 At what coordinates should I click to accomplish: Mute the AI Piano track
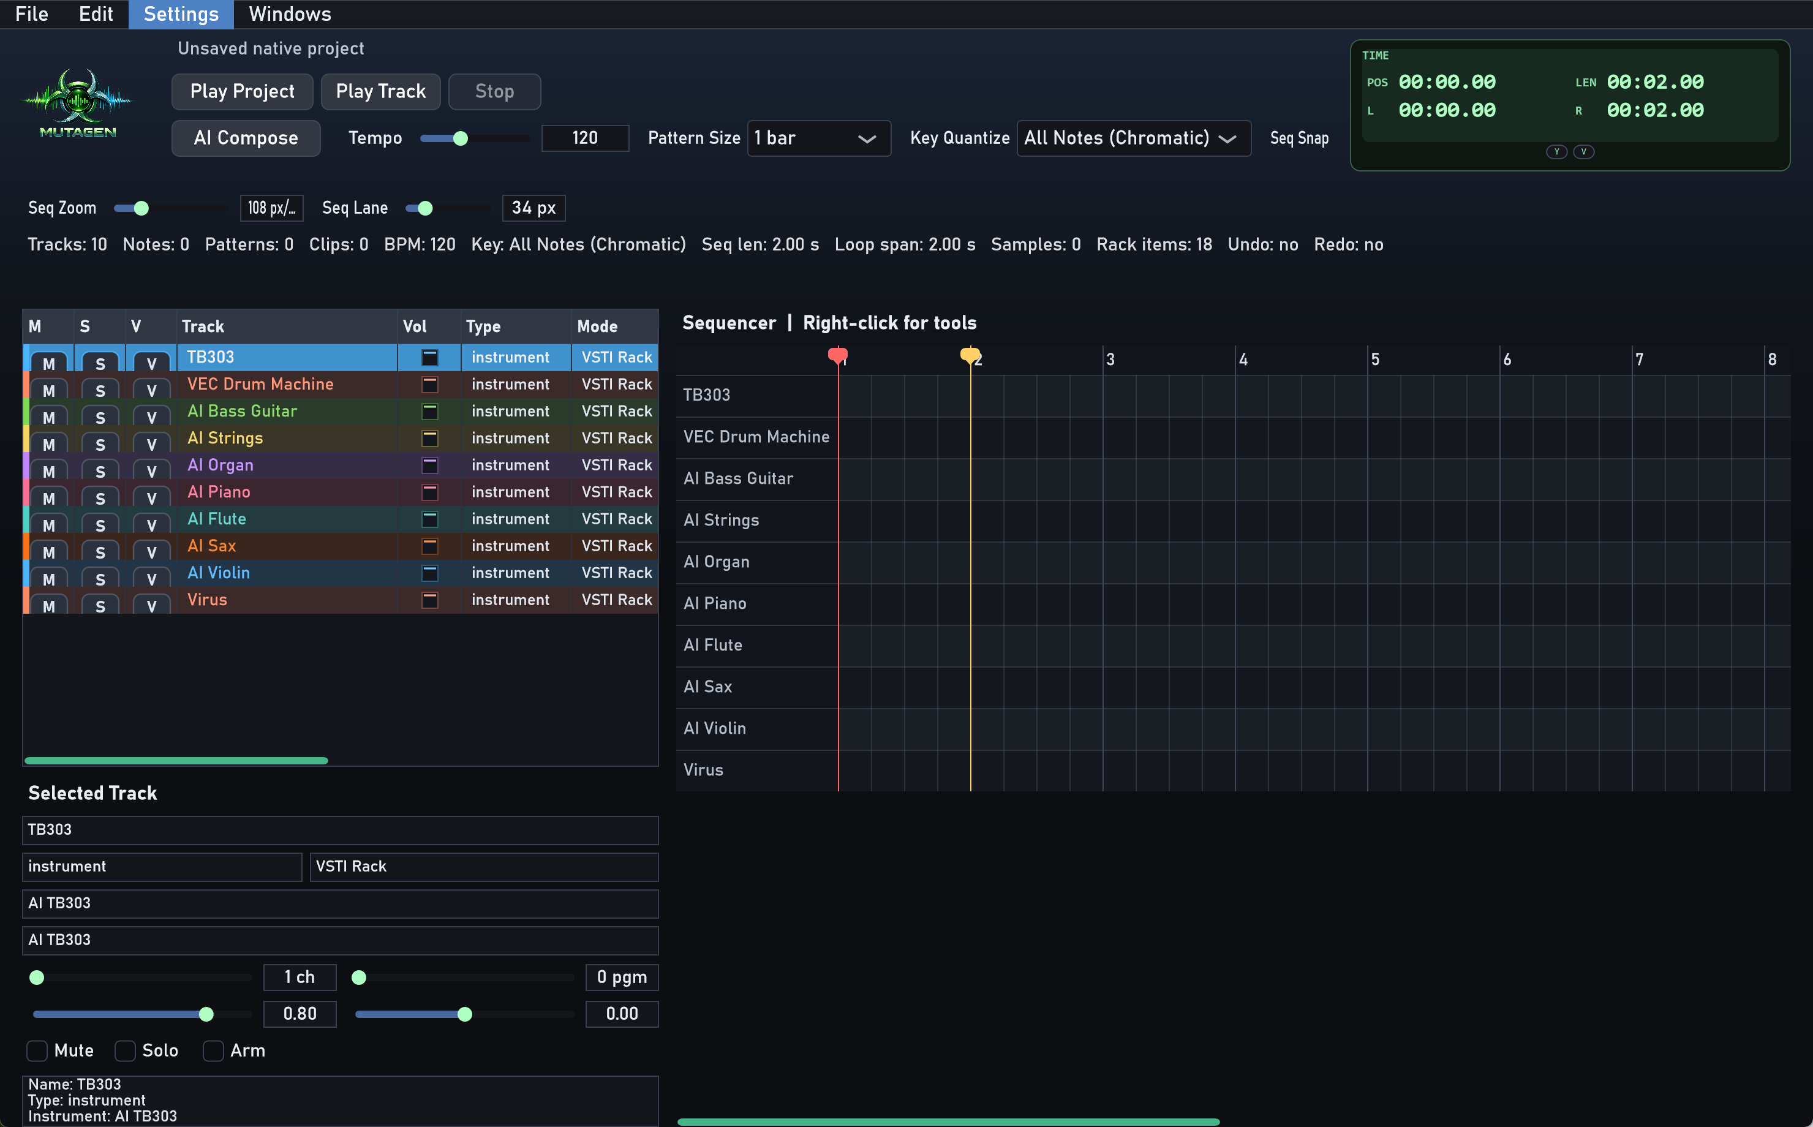click(48, 497)
